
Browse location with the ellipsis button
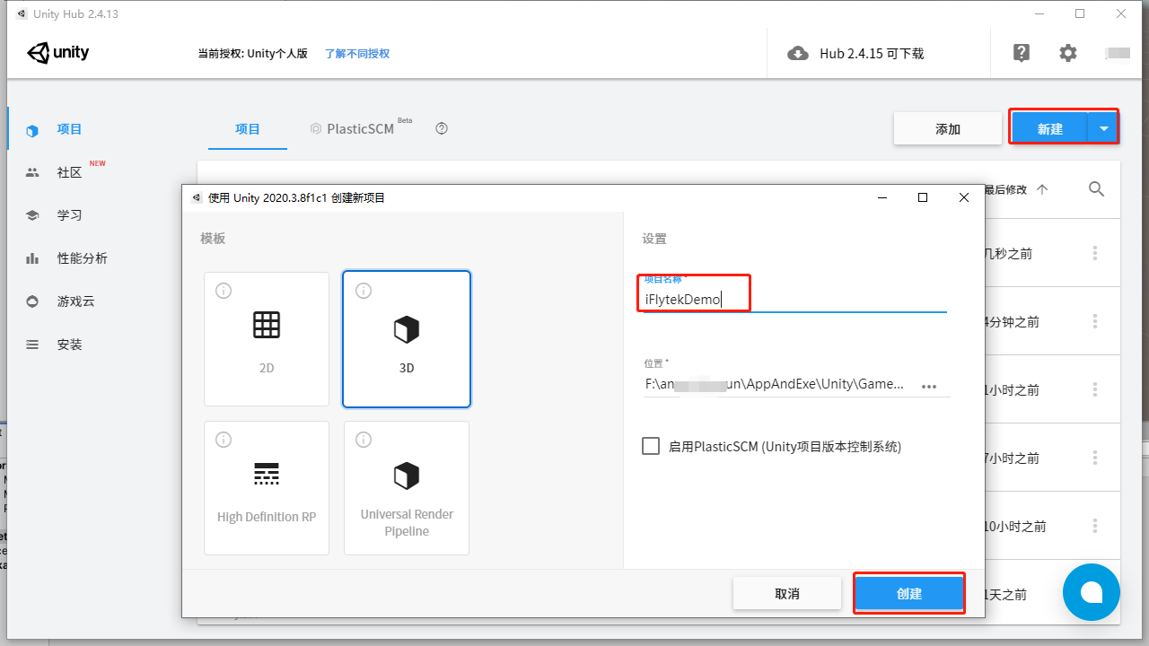(929, 386)
